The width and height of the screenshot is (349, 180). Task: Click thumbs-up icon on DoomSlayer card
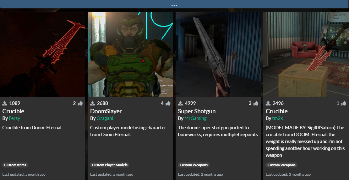click(168, 103)
